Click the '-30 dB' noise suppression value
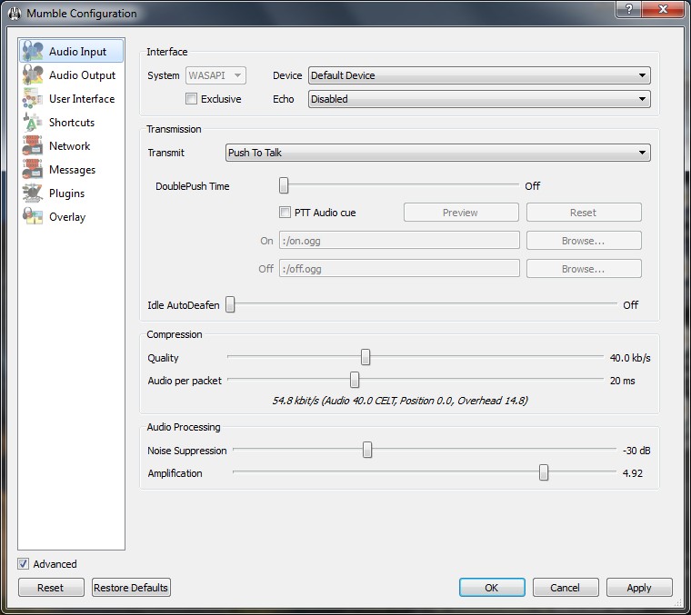Screen dimensions: 691x615 coord(636,451)
